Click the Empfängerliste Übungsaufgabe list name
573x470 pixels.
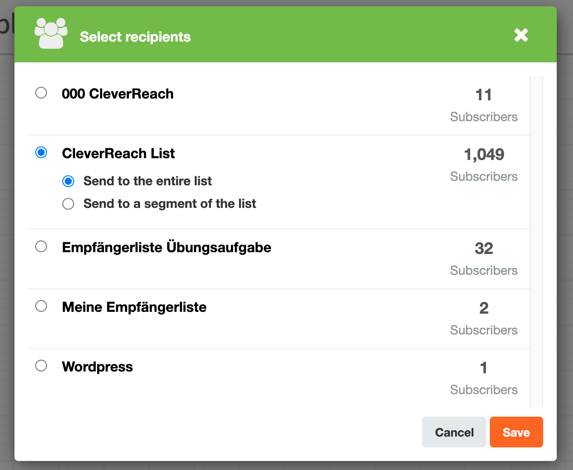click(x=167, y=247)
